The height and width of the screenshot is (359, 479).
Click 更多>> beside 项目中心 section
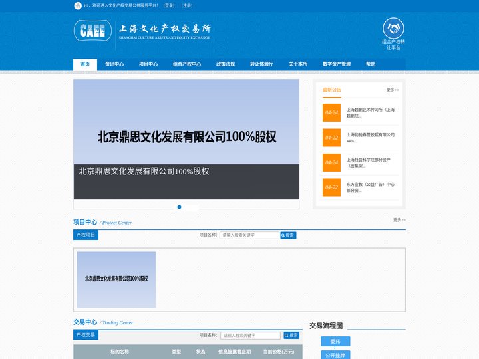click(399, 220)
